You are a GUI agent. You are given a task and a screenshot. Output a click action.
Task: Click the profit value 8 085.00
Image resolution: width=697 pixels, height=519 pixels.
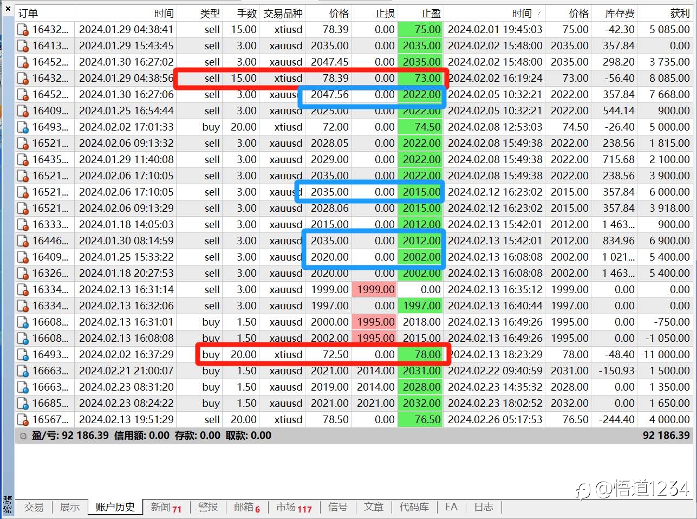click(669, 79)
